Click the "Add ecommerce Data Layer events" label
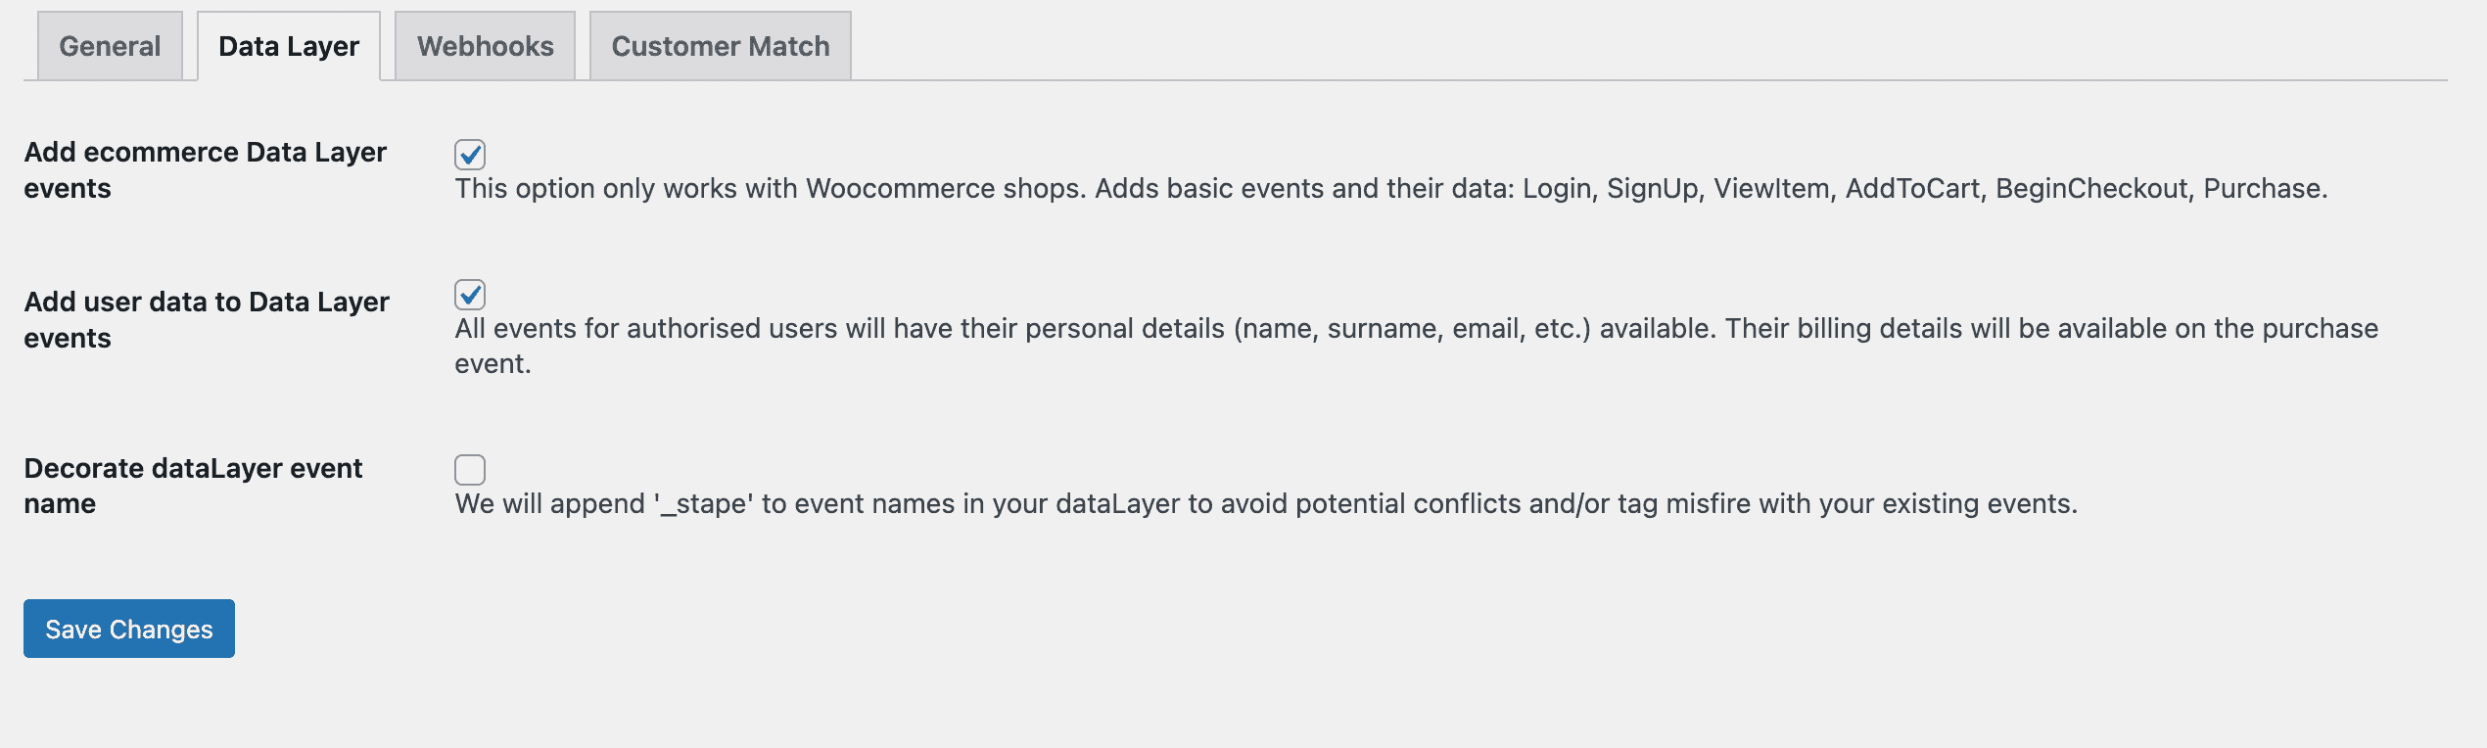Image resolution: width=2487 pixels, height=748 pixels. tap(205, 169)
